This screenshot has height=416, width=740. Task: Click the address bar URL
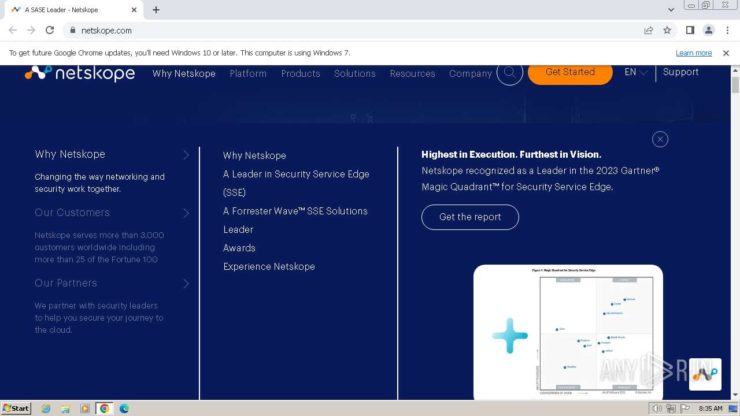coord(106,30)
